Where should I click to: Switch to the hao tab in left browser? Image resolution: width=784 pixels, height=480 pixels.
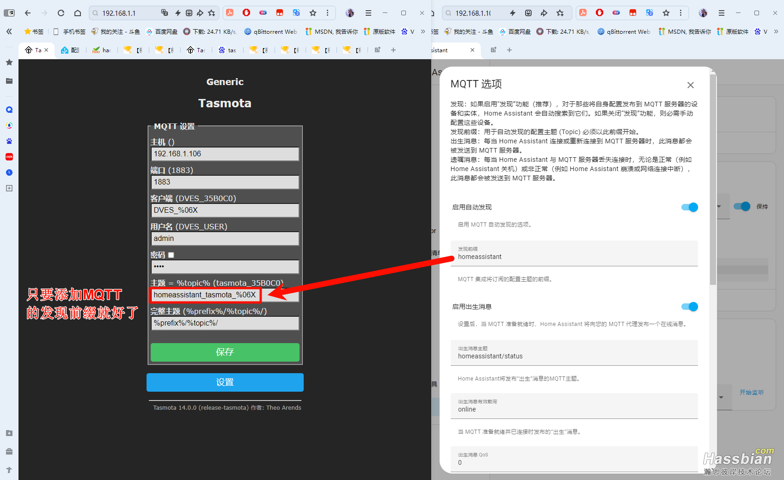point(102,50)
